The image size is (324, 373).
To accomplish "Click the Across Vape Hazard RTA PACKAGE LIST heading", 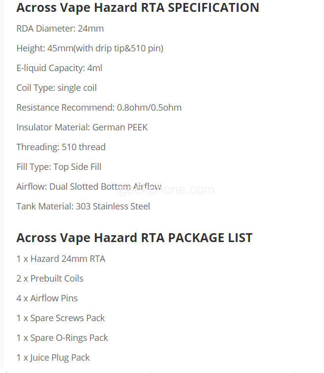I will pos(134,238).
